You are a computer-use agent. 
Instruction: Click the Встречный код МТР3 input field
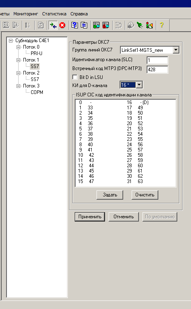pyautogui.click(x=157, y=69)
